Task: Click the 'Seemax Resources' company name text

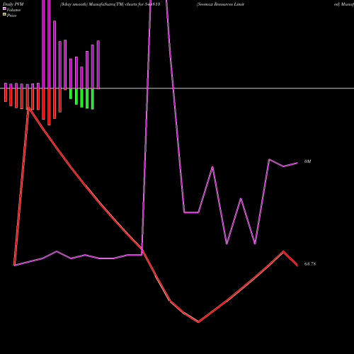Action: [215, 4]
